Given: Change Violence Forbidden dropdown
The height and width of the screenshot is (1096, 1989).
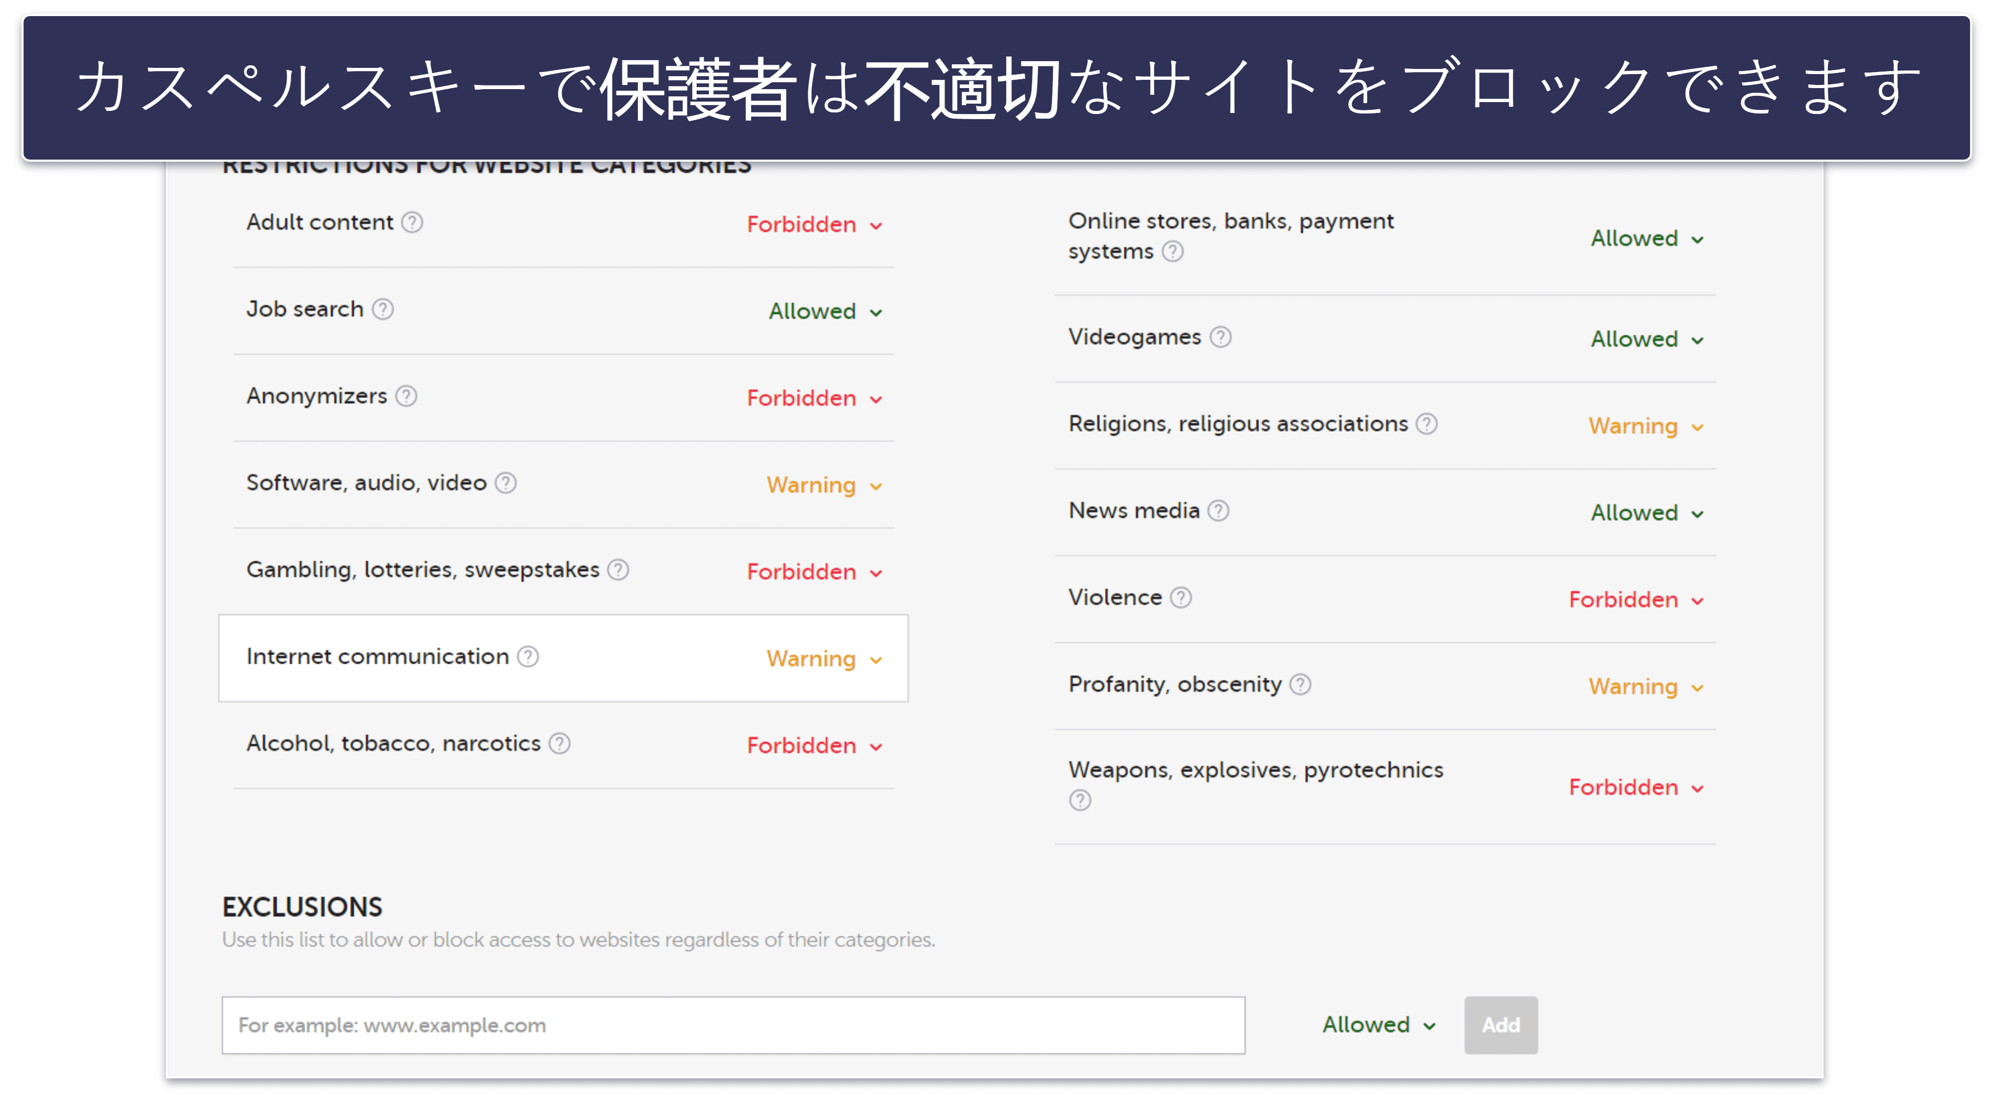Looking at the screenshot, I should click(x=1637, y=600).
